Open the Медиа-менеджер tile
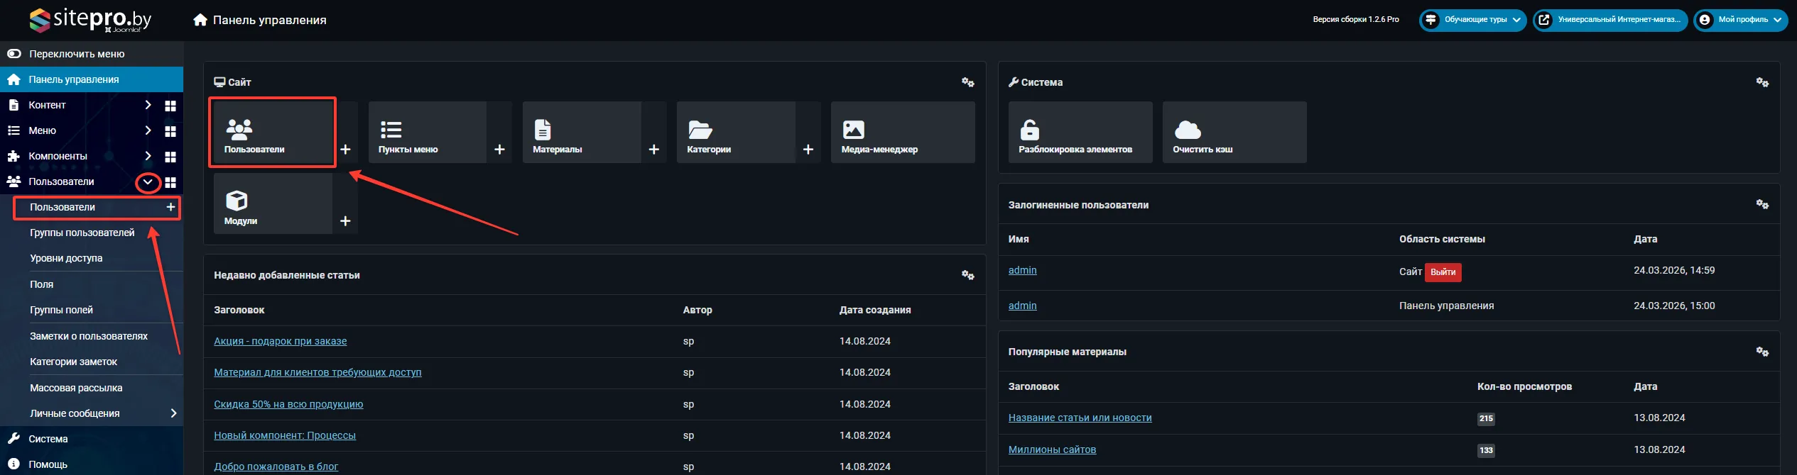 pyautogui.click(x=902, y=133)
